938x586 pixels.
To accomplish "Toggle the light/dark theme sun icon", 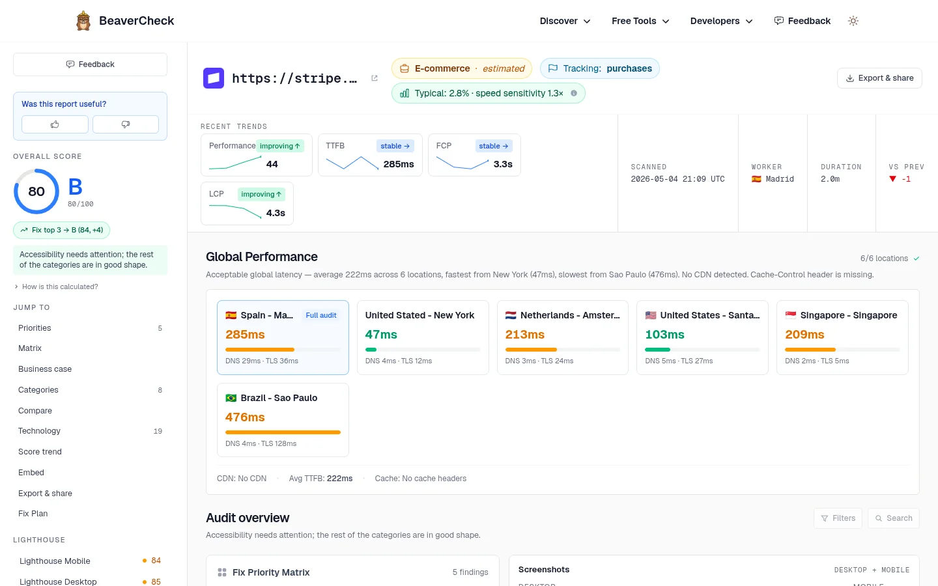I will click(853, 21).
